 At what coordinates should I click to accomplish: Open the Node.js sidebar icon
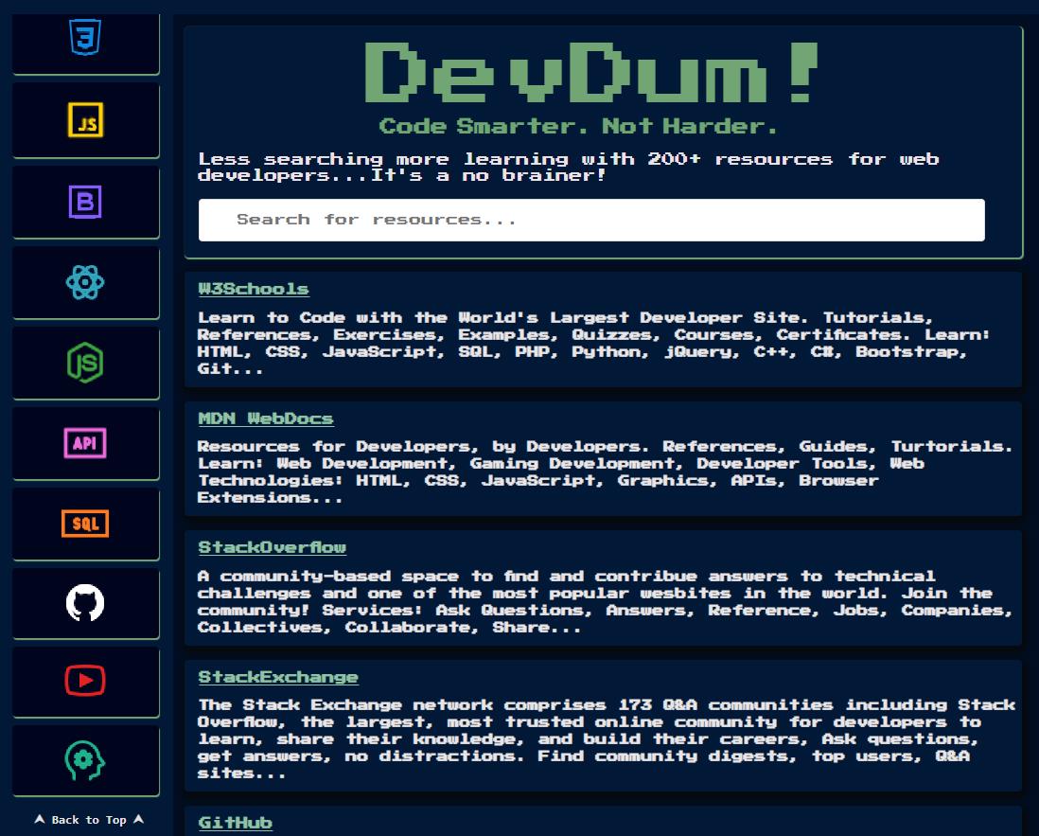(x=85, y=363)
